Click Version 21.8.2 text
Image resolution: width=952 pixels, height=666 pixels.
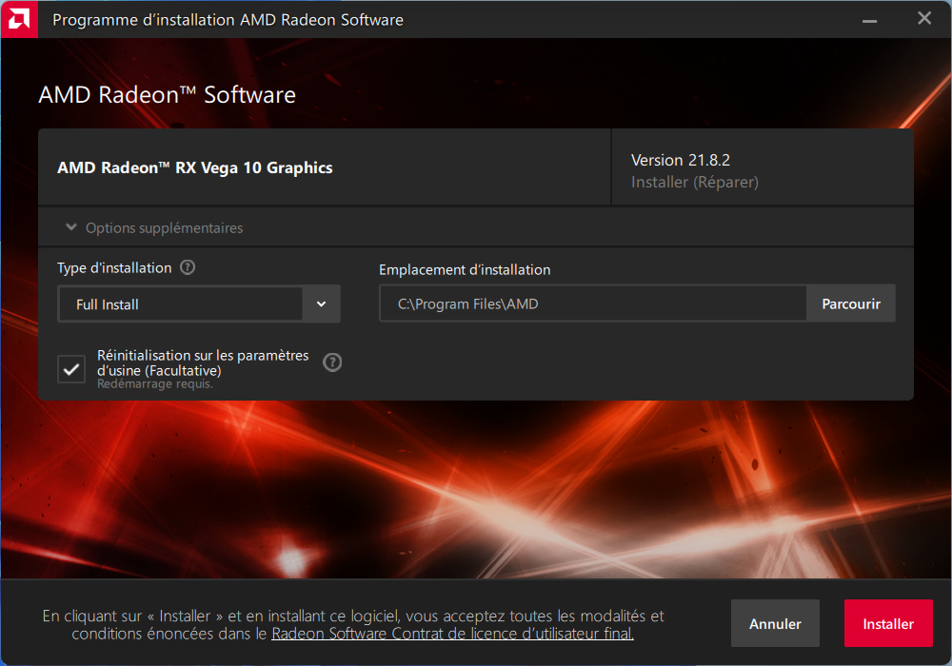pos(680,160)
